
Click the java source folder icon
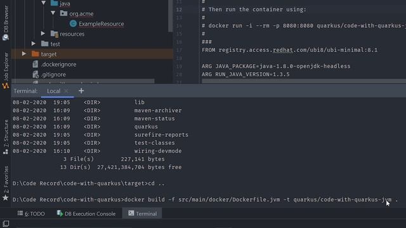tap(54, 3)
